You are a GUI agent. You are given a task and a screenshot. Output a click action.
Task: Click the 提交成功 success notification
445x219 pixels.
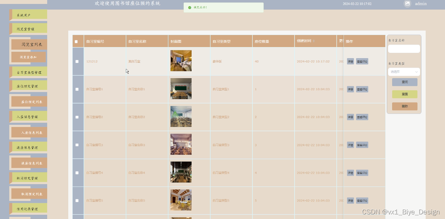[223, 7]
